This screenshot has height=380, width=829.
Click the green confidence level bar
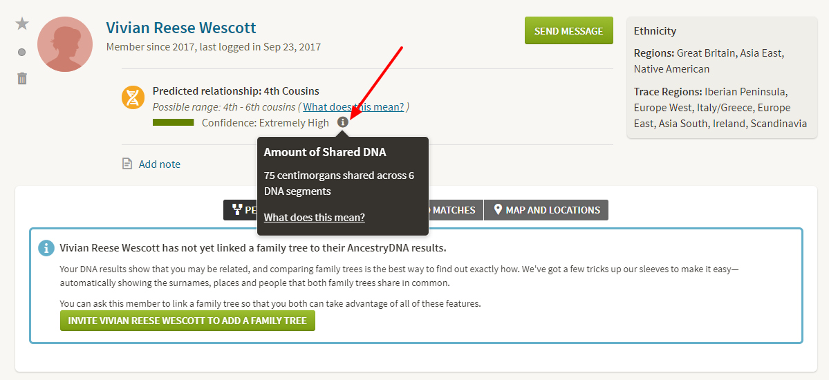174,122
